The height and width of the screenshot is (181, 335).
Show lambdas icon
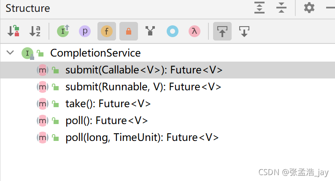[x=195, y=31]
